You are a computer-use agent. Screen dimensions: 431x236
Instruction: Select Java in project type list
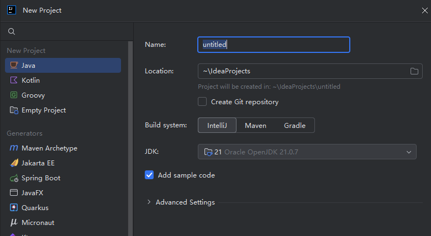pyautogui.click(x=63, y=65)
